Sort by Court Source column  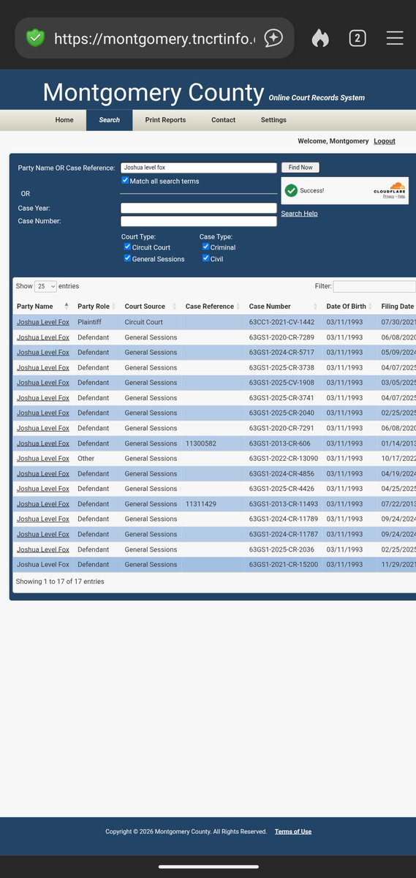[149, 306]
